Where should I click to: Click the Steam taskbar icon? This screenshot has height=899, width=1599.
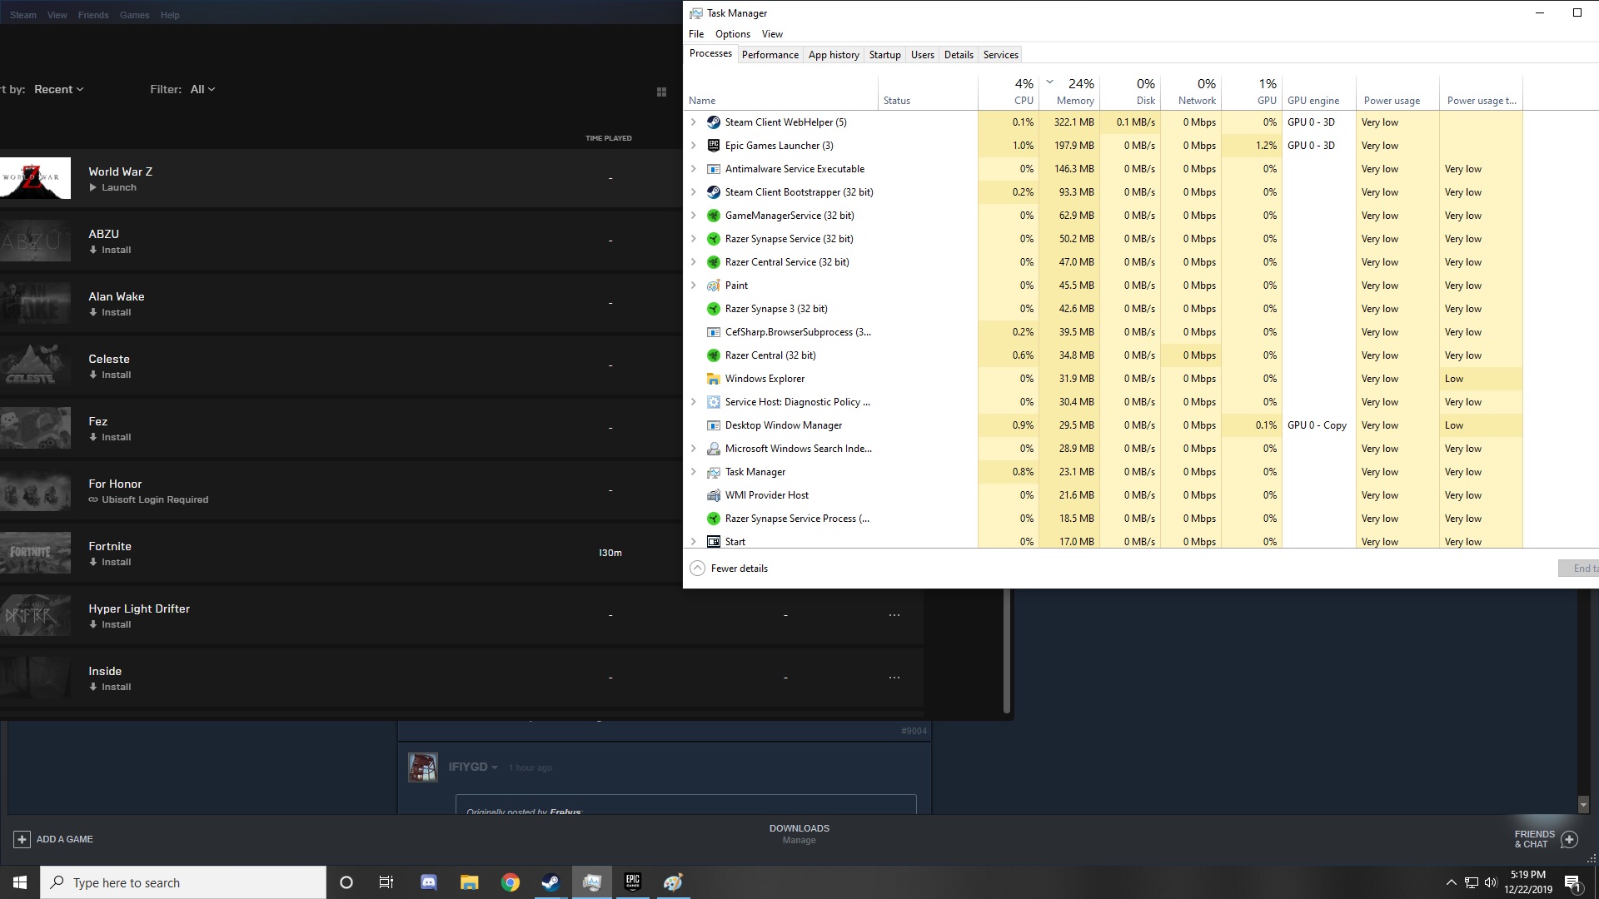point(550,882)
